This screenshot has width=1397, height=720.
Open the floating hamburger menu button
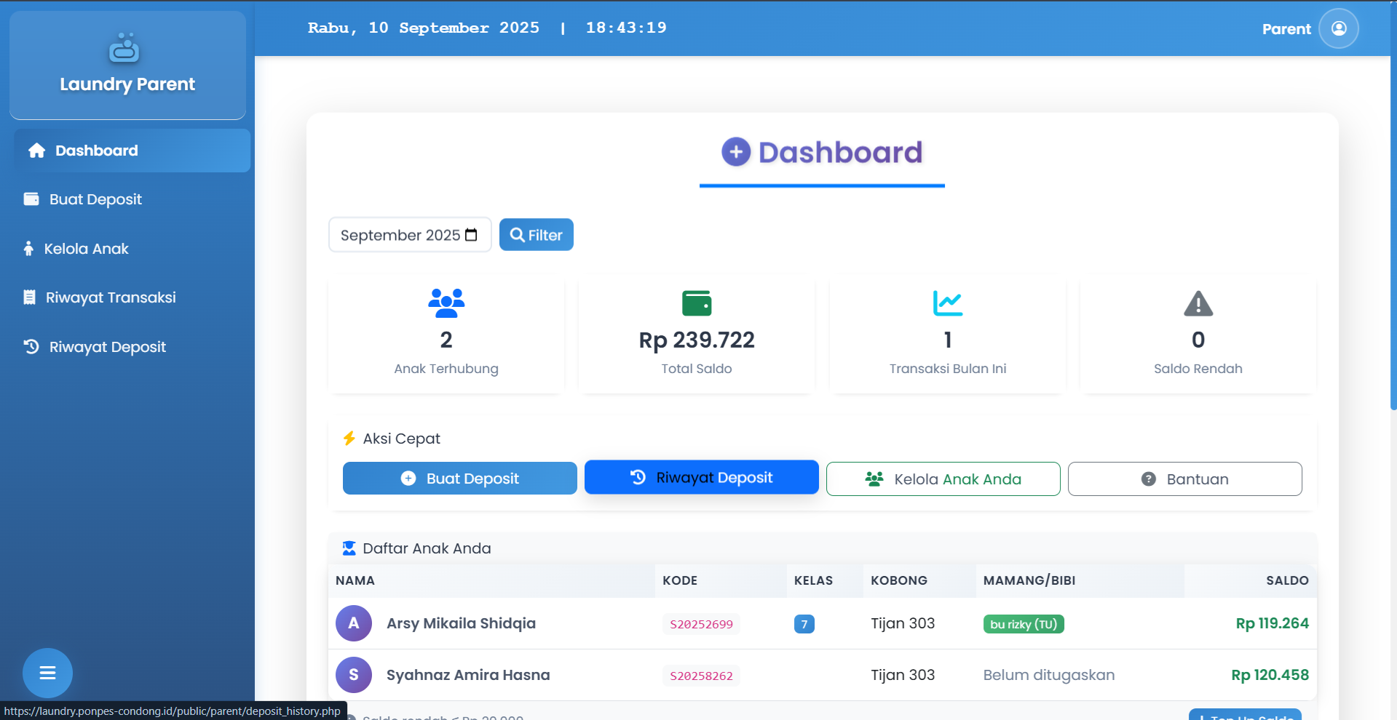point(47,673)
